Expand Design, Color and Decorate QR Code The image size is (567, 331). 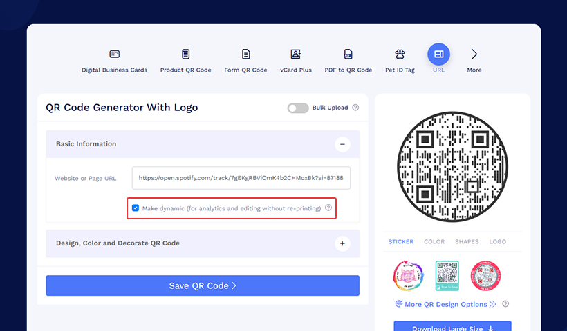[x=342, y=243]
